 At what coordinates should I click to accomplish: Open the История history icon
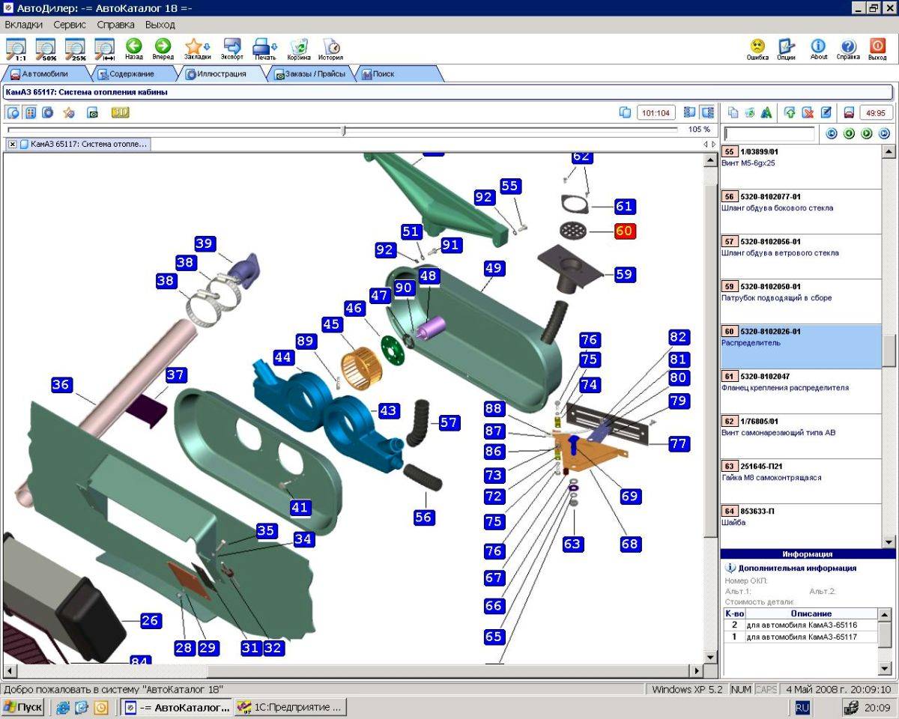click(x=330, y=49)
